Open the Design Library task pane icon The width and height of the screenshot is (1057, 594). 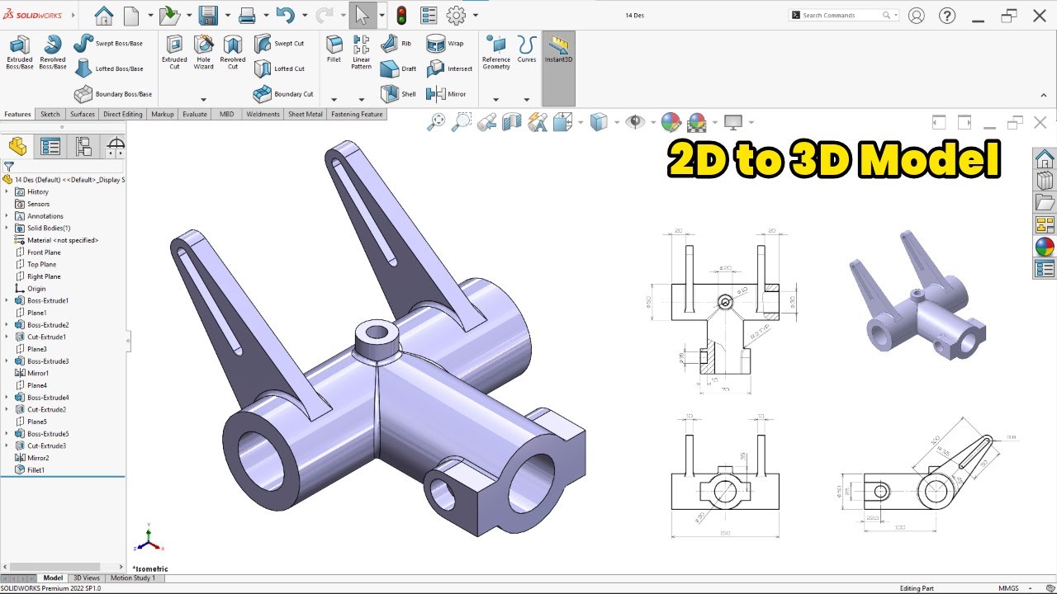[1045, 181]
